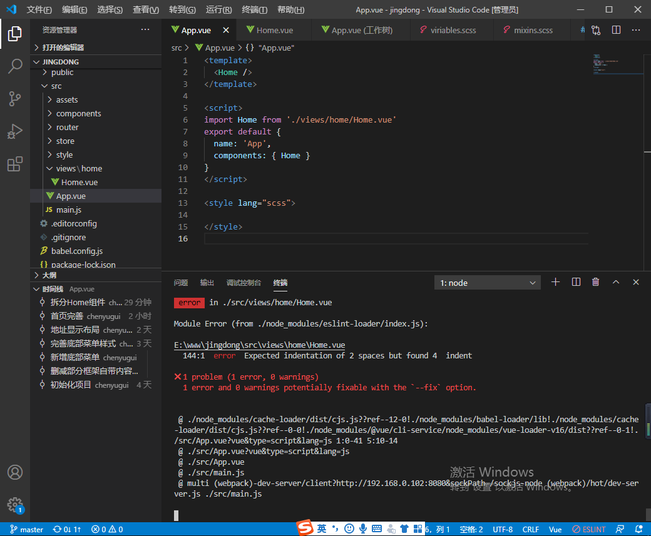Expand the components folder

tap(96, 113)
